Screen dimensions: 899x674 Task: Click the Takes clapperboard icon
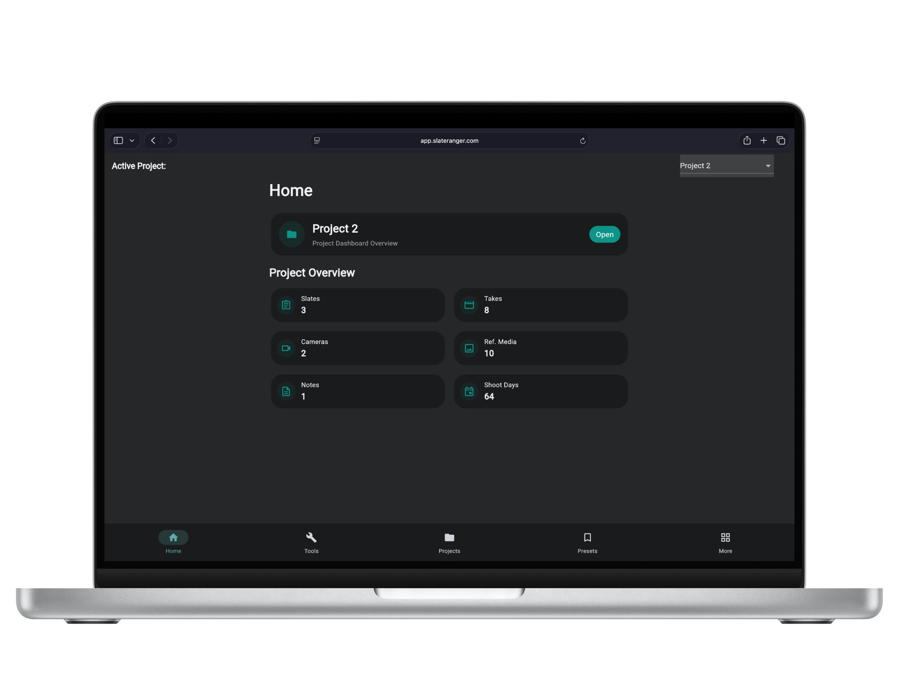click(469, 305)
